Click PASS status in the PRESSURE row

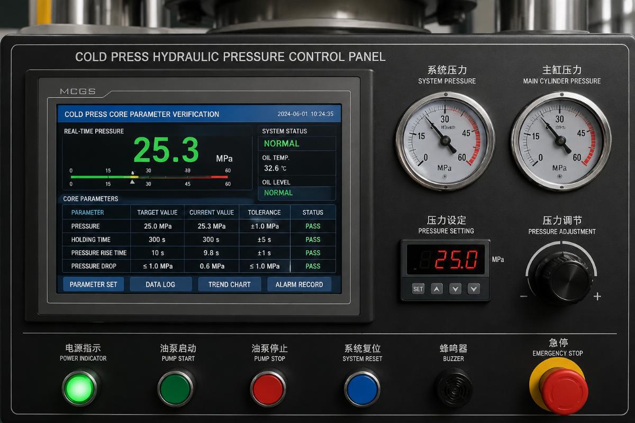(313, 226)
